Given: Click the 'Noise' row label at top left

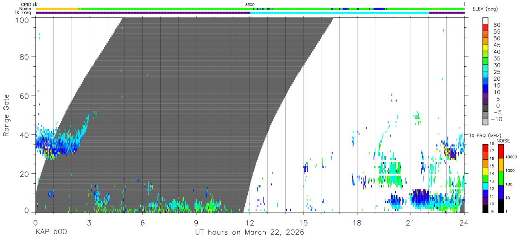Looking at the screenshot, I should (x=26, y=9).
